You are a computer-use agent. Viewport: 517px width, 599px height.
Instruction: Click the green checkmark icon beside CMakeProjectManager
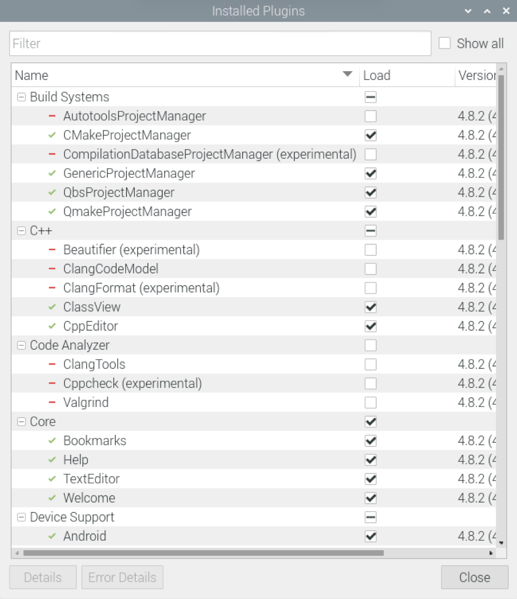(52, 135)
